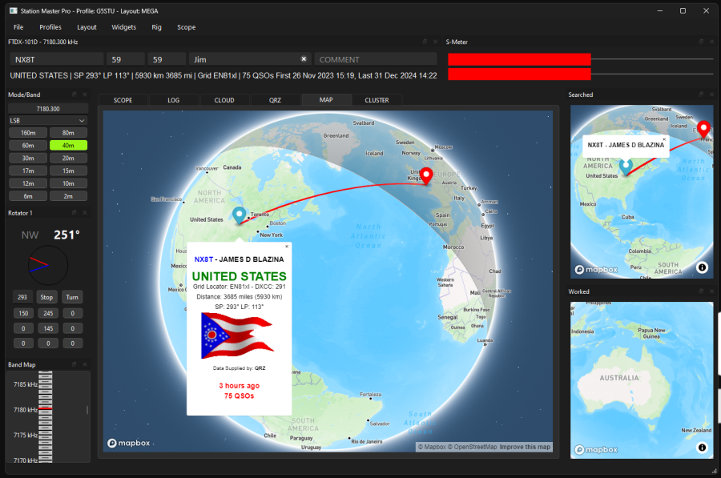Open the Profiles menu

click(x=50, y=27)
